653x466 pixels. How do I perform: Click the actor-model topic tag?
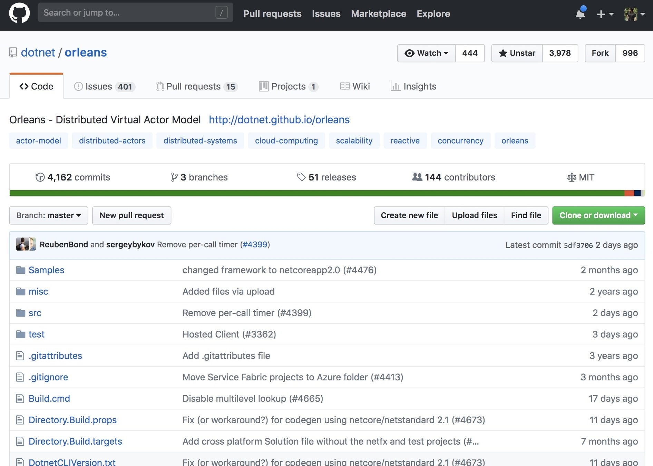click(39, 140)
